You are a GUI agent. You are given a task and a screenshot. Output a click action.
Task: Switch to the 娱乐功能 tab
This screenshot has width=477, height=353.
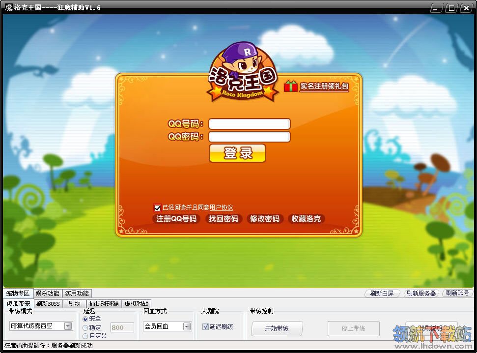click(x=47, y=294)
